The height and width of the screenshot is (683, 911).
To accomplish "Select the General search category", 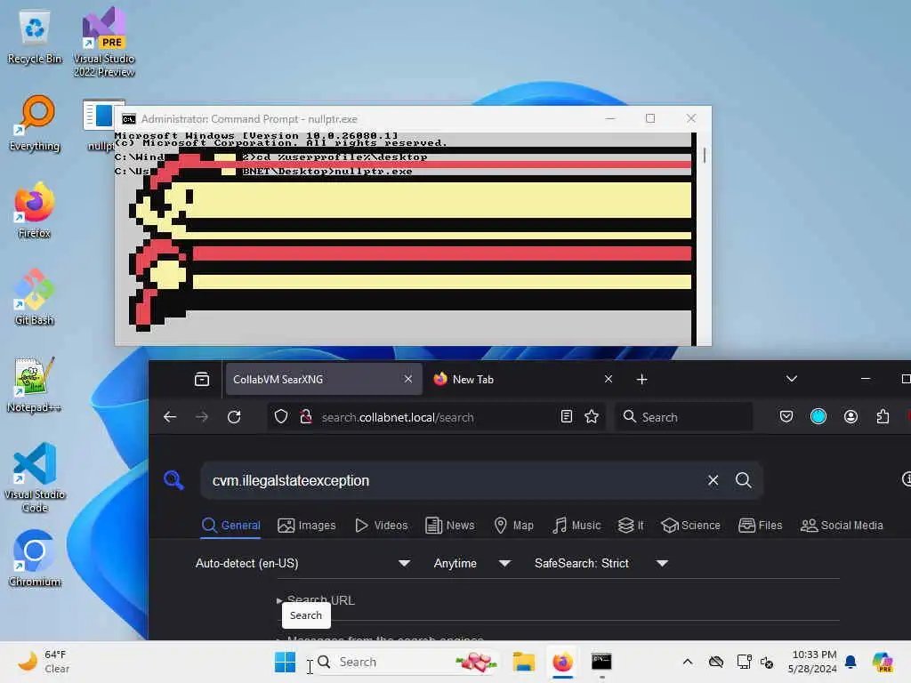I will coord(230,525).
